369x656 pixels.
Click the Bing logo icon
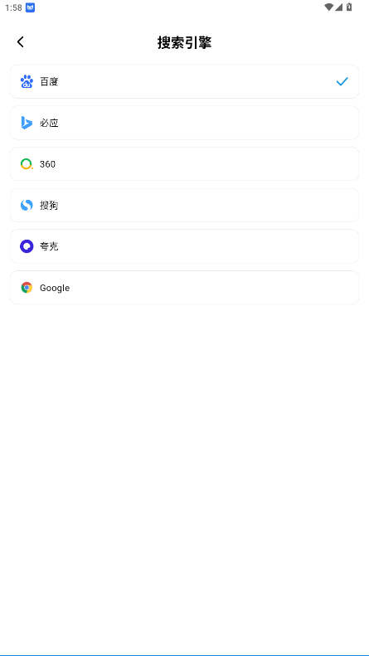pos(27,123)
